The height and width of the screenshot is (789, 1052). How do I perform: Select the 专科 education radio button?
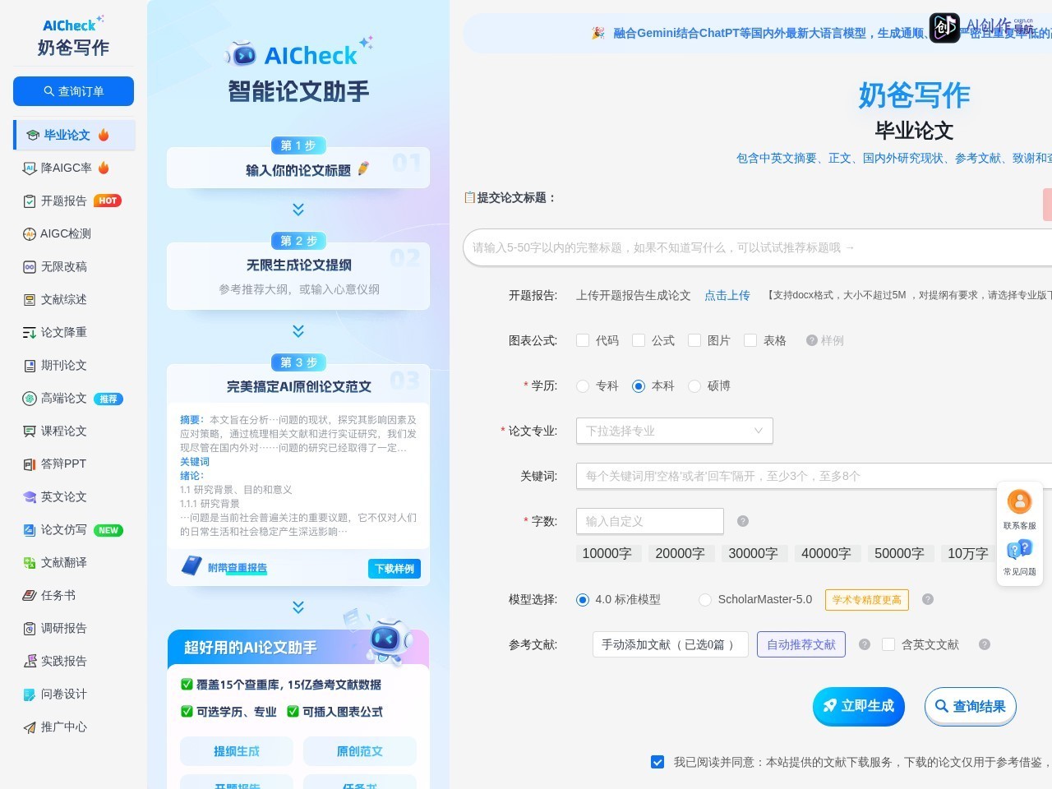tap(583, 386)
